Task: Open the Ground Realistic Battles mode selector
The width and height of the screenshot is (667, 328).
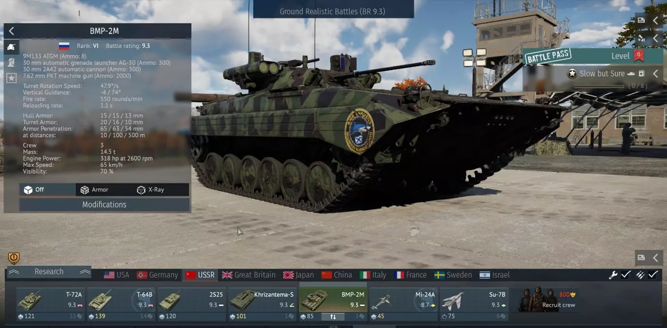Action: click(x=333, y=11)
